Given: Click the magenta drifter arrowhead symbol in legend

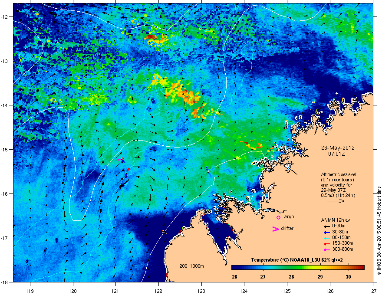Looking at the screenshot, I should coord(276,229).
